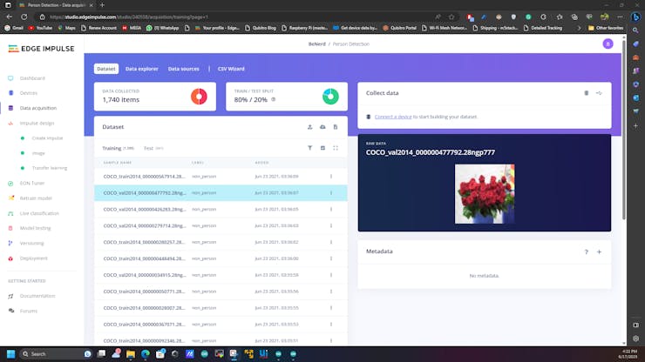Click the filter icon in the Dataset panel
Screen dimensions: 645x362
coord(309,148)
